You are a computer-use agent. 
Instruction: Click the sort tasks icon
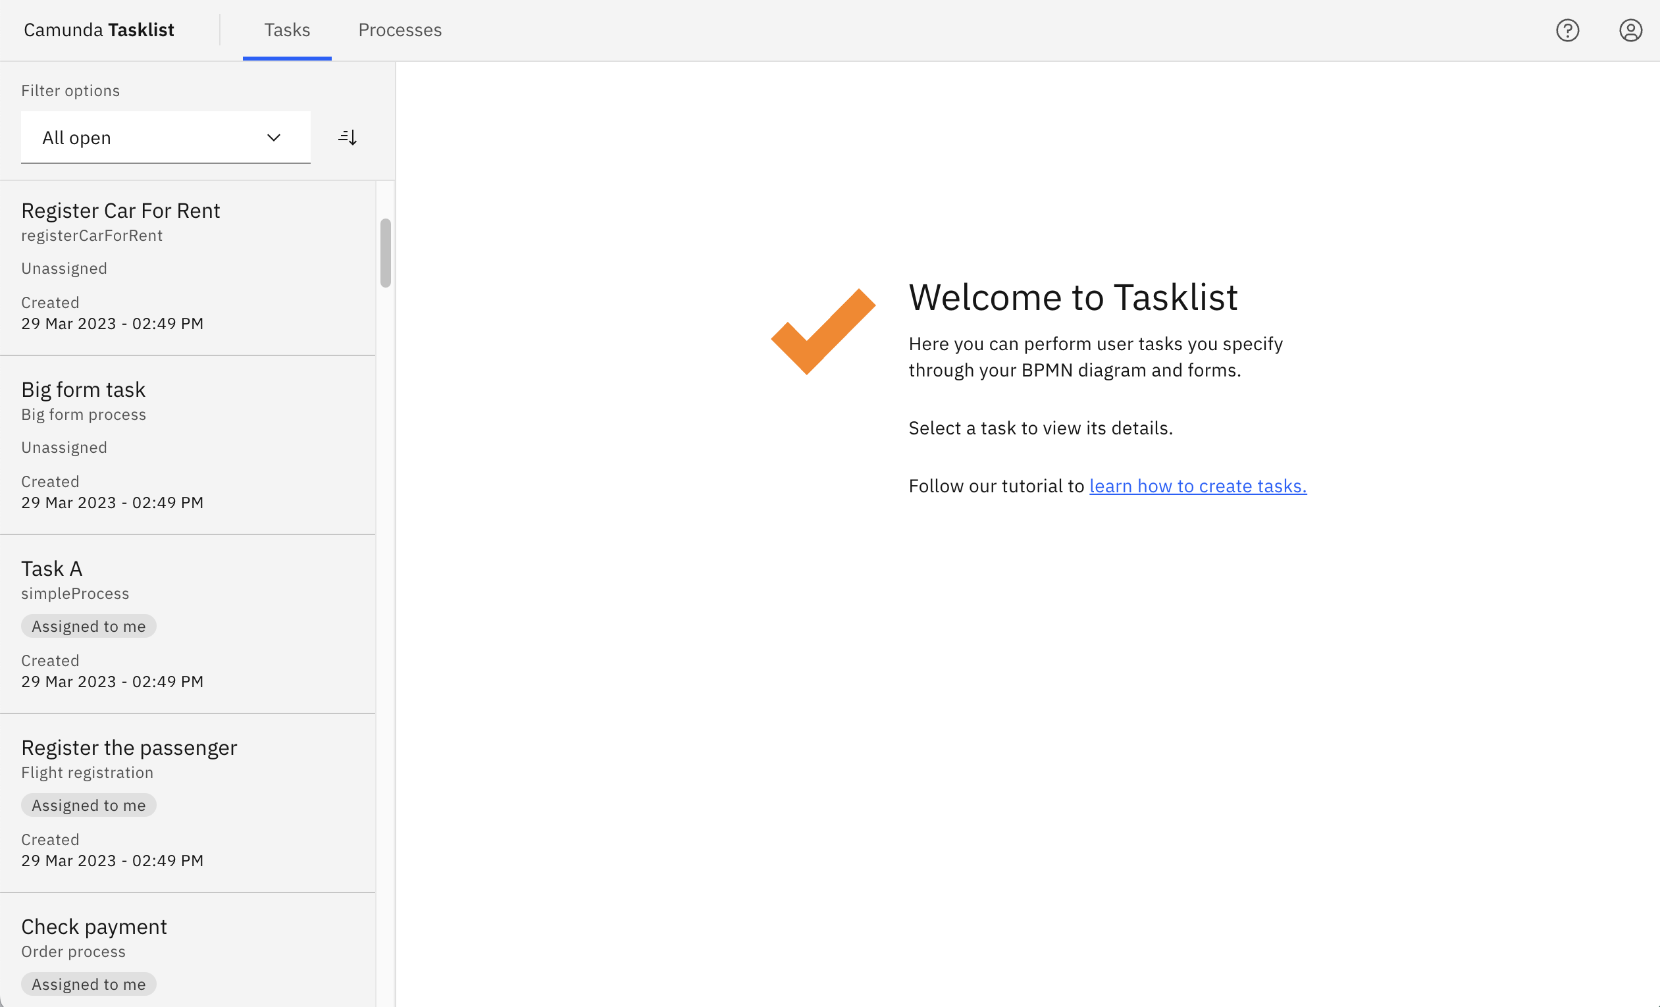coord(348,138)
